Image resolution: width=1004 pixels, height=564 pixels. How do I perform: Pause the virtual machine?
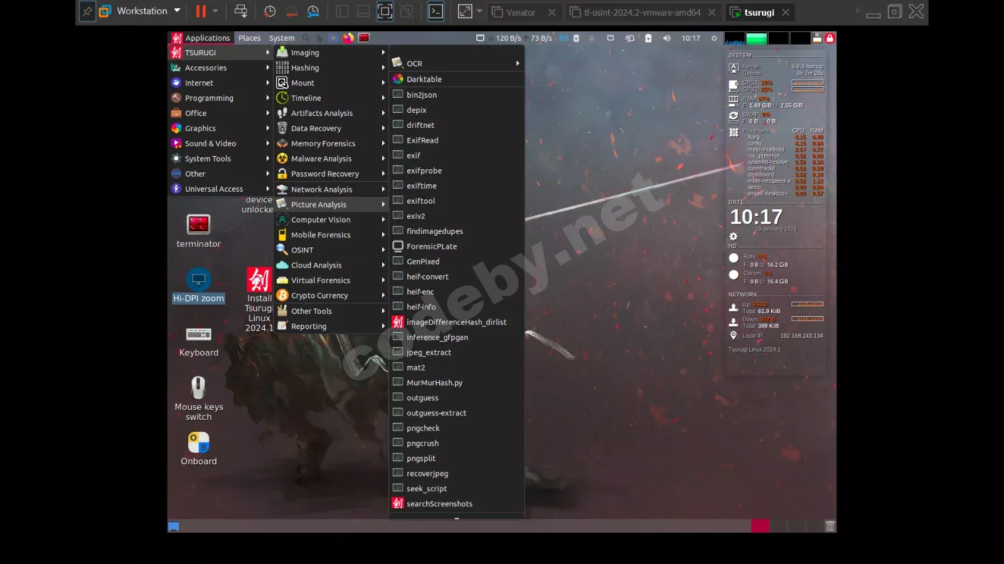point(201,11)
